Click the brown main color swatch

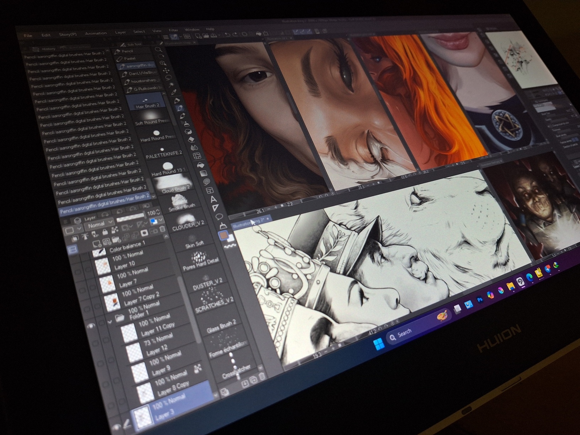tap(223, 236)
